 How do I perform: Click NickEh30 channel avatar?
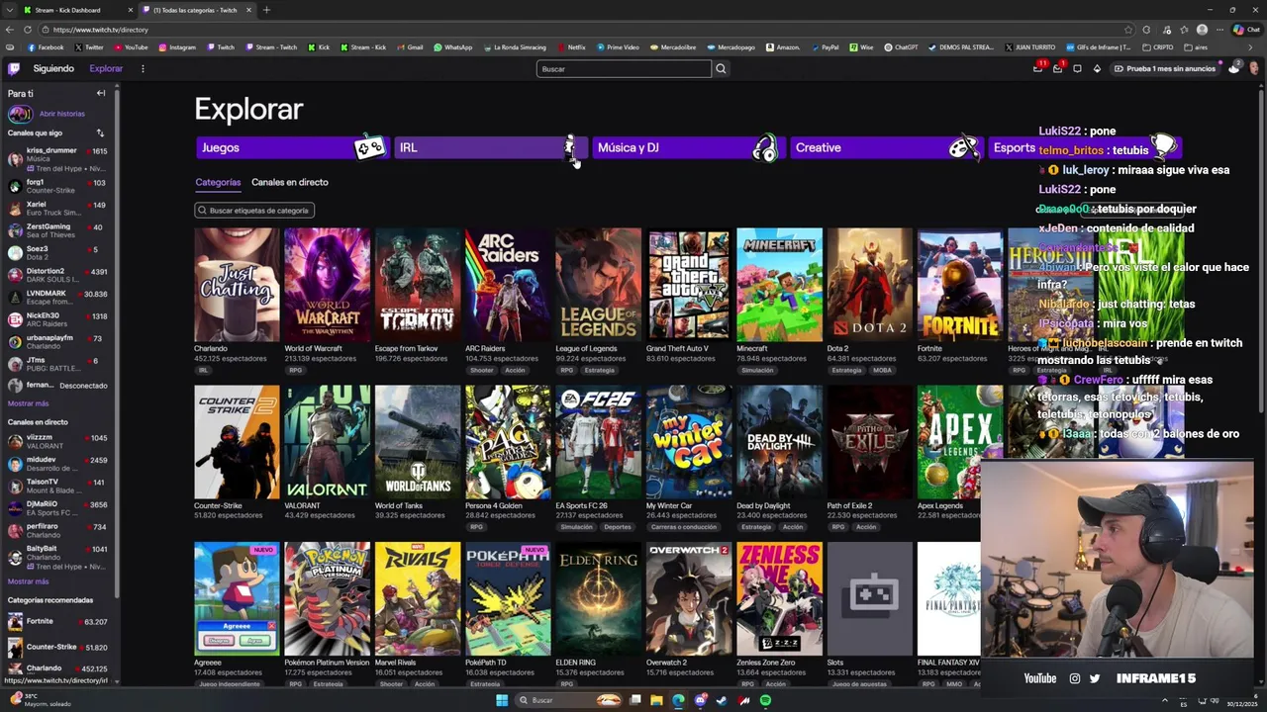tap(15, 319)
